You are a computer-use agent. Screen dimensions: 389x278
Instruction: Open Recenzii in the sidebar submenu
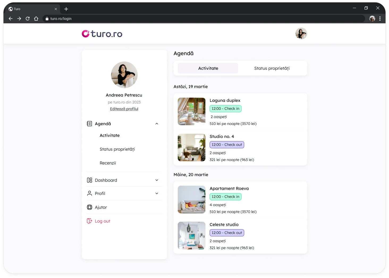(108, 163)
